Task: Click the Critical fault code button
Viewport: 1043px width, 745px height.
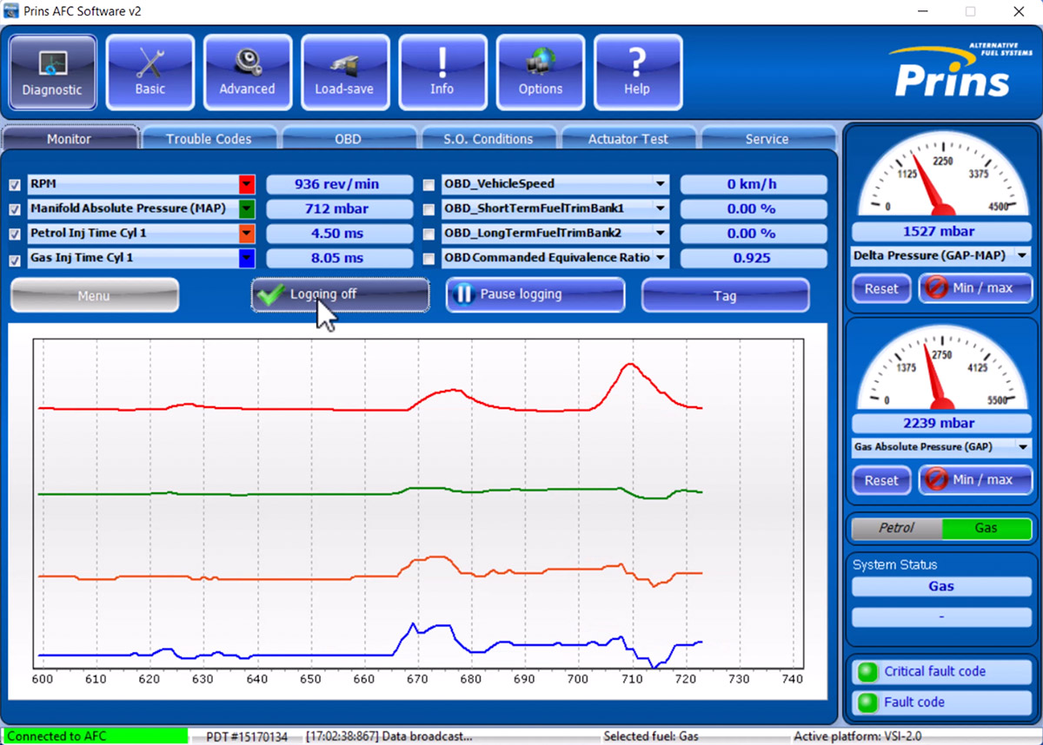Action: [x=942, y=672]
